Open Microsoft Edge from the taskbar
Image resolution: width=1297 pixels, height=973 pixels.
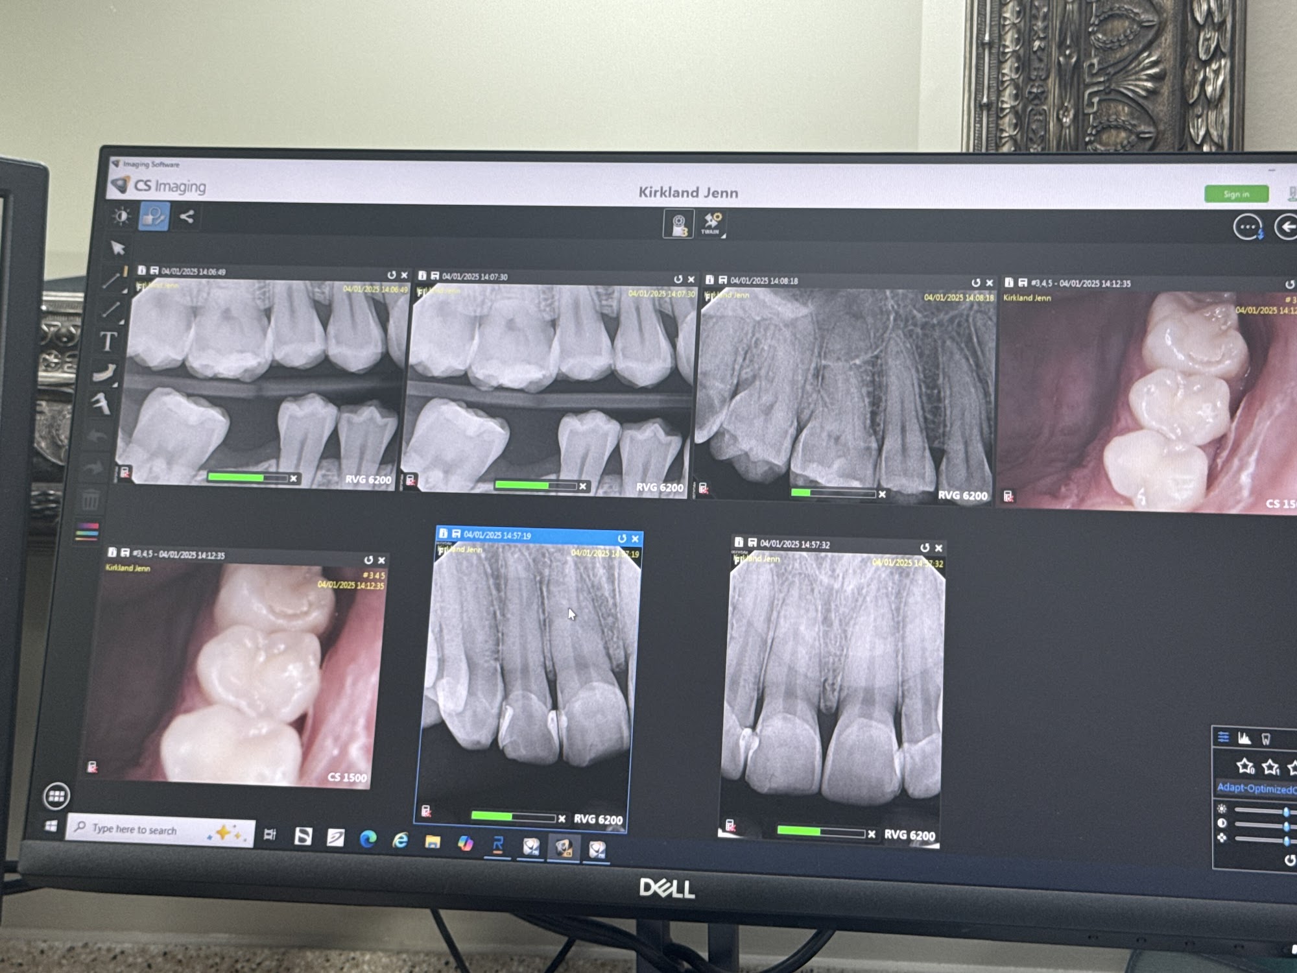point(368,840)
